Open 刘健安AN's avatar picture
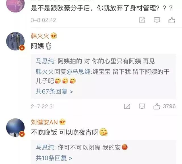This screenshot has height=164, width=182. tap(15, 127)
